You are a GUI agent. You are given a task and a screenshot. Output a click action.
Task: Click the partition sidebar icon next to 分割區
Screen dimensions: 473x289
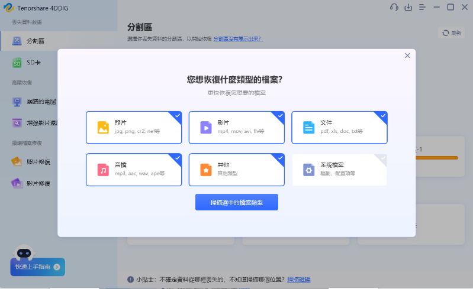pos(17,41)
